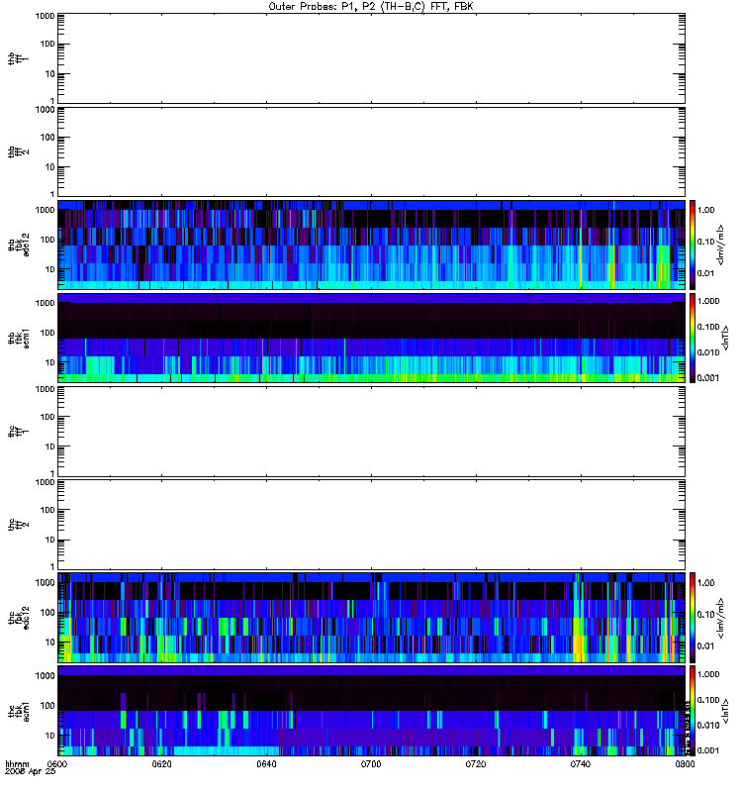Viewport: 742px width, 792px height.
Task: Click the <|mV/m|> units label beside thc edc12
Action: pos(720,618)
